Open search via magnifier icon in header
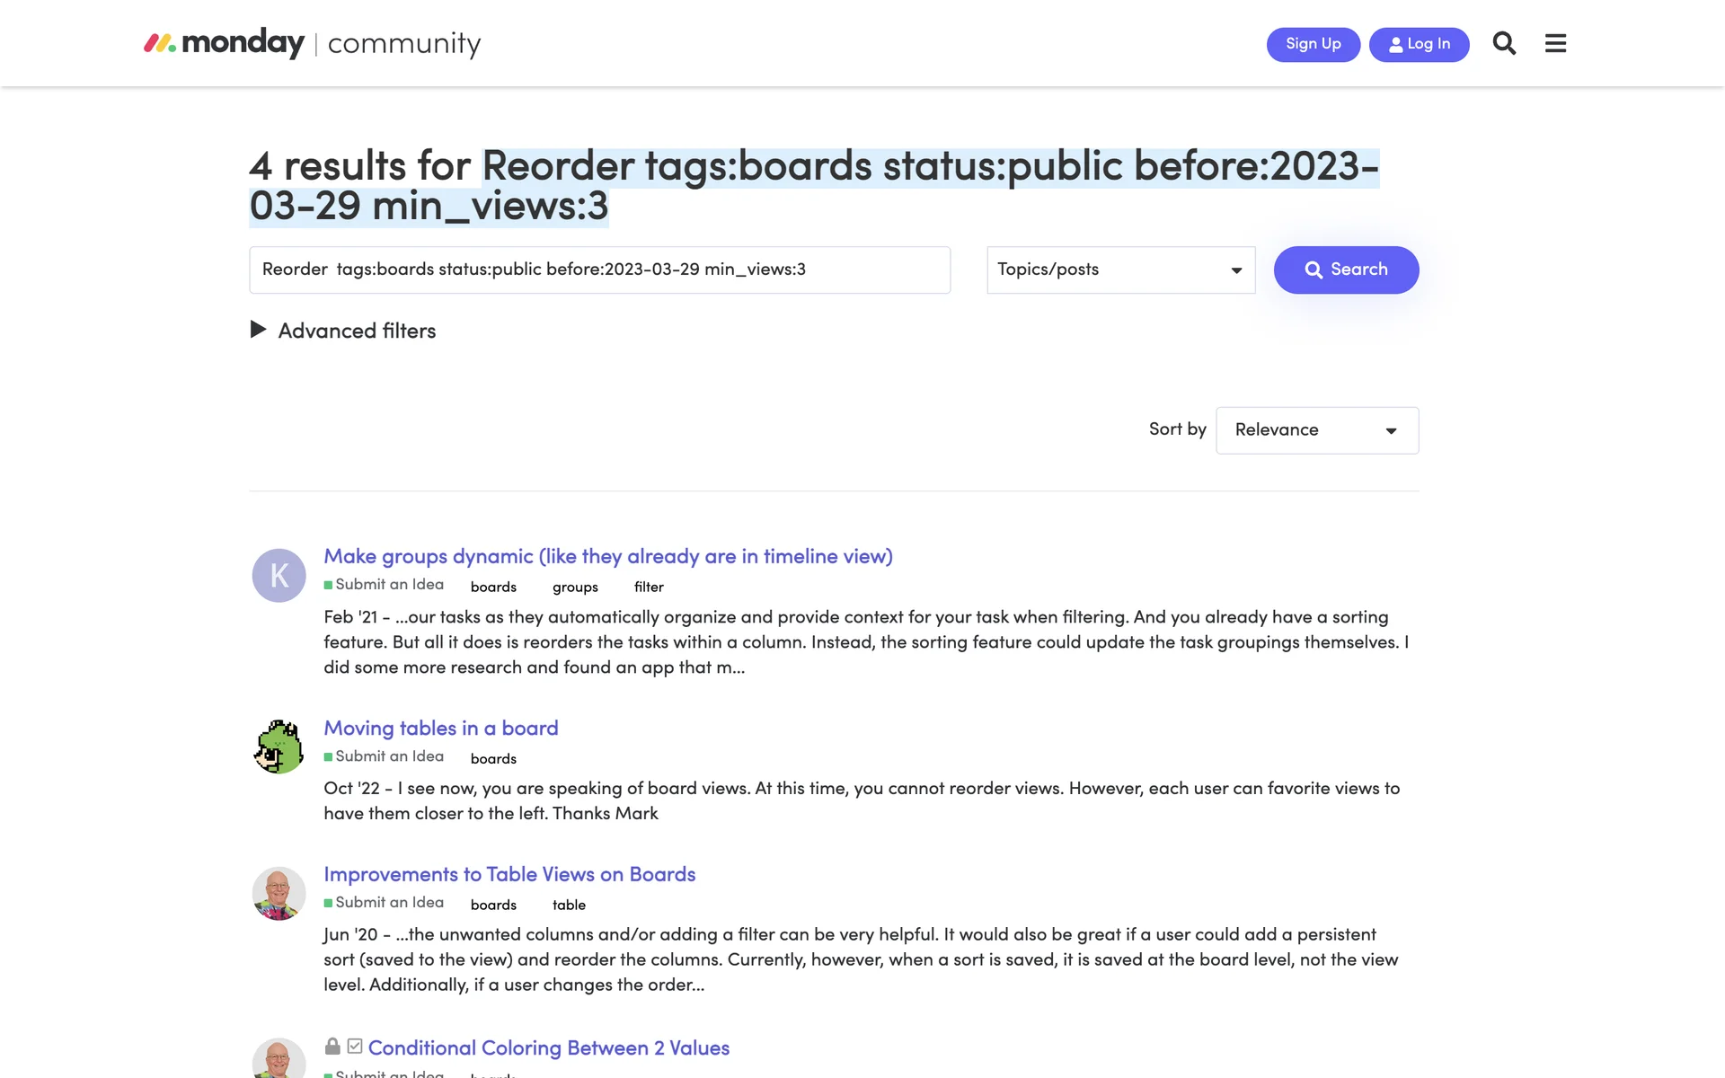Screen dimensions: 1725x1078 [x=1504, y=43]
